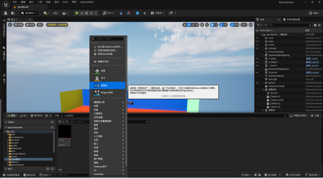Open the viewport hamburger options menu
This screenshot has width=323, height=179.
click(10, 25)
